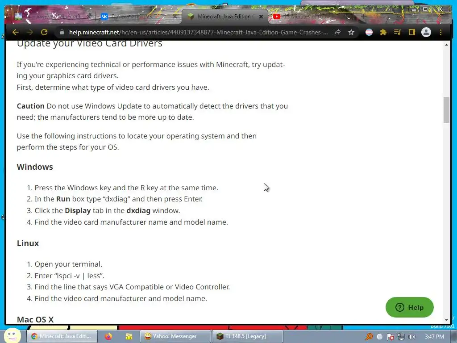Click the 3:47 PM clock
This screenshot has height=343, width=457.
(x=434, y=337)
